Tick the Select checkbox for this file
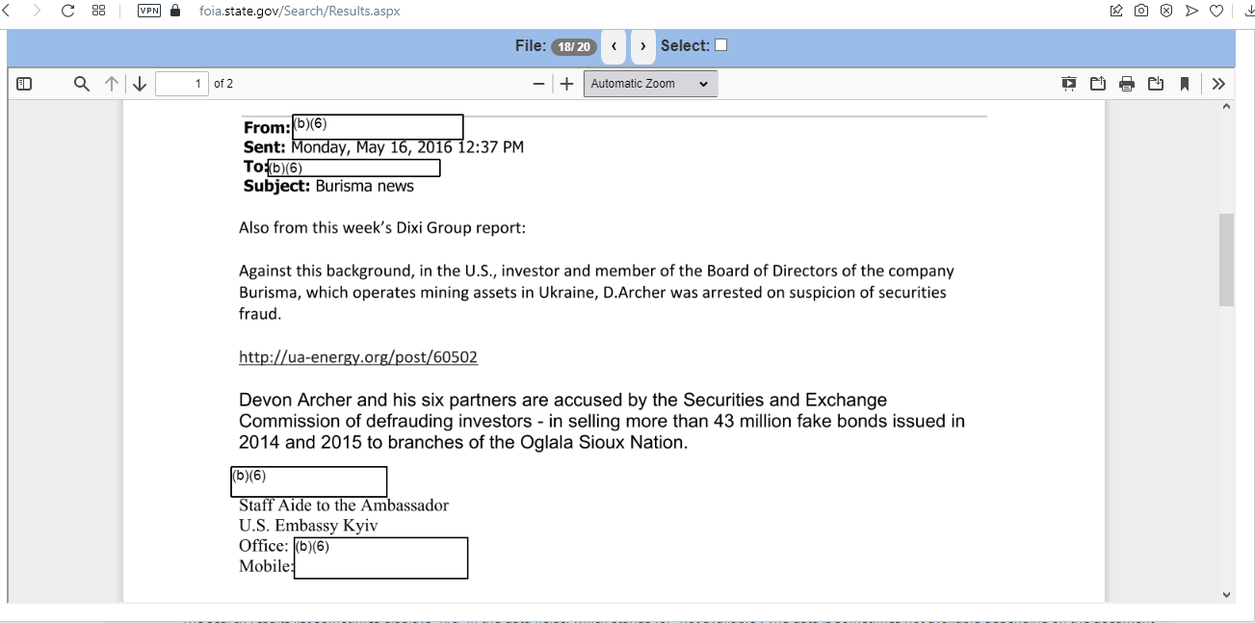The image size is (1255, 623). pyautogui.click(x=720, y=45)
